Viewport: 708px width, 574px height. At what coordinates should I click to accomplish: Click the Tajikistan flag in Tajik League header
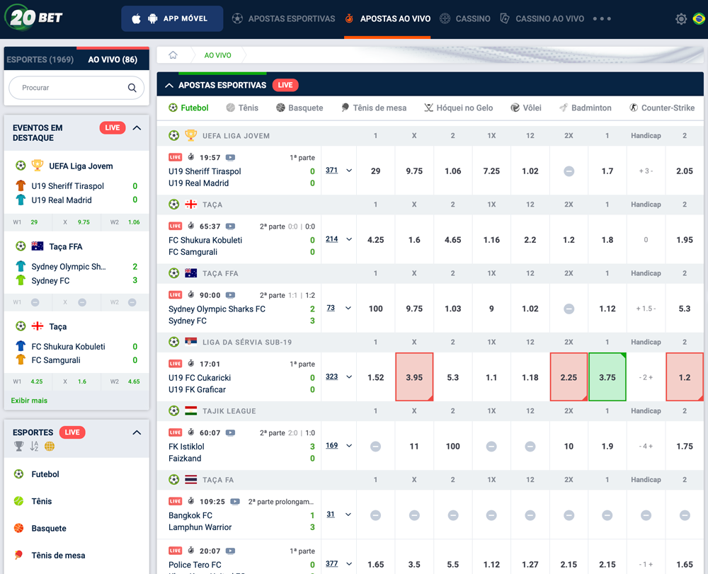(x=191, y=411)
